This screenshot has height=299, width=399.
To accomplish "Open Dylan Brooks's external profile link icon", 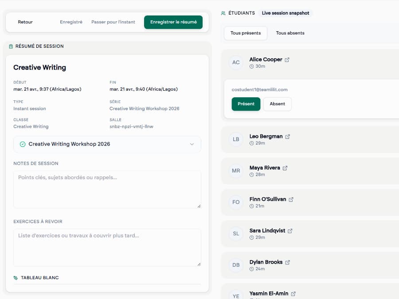I will (288, 262).
